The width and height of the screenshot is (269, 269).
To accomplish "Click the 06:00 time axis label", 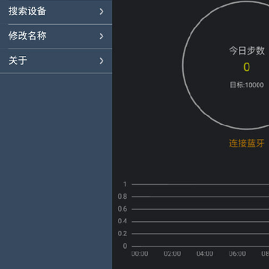I will (238, 254).
